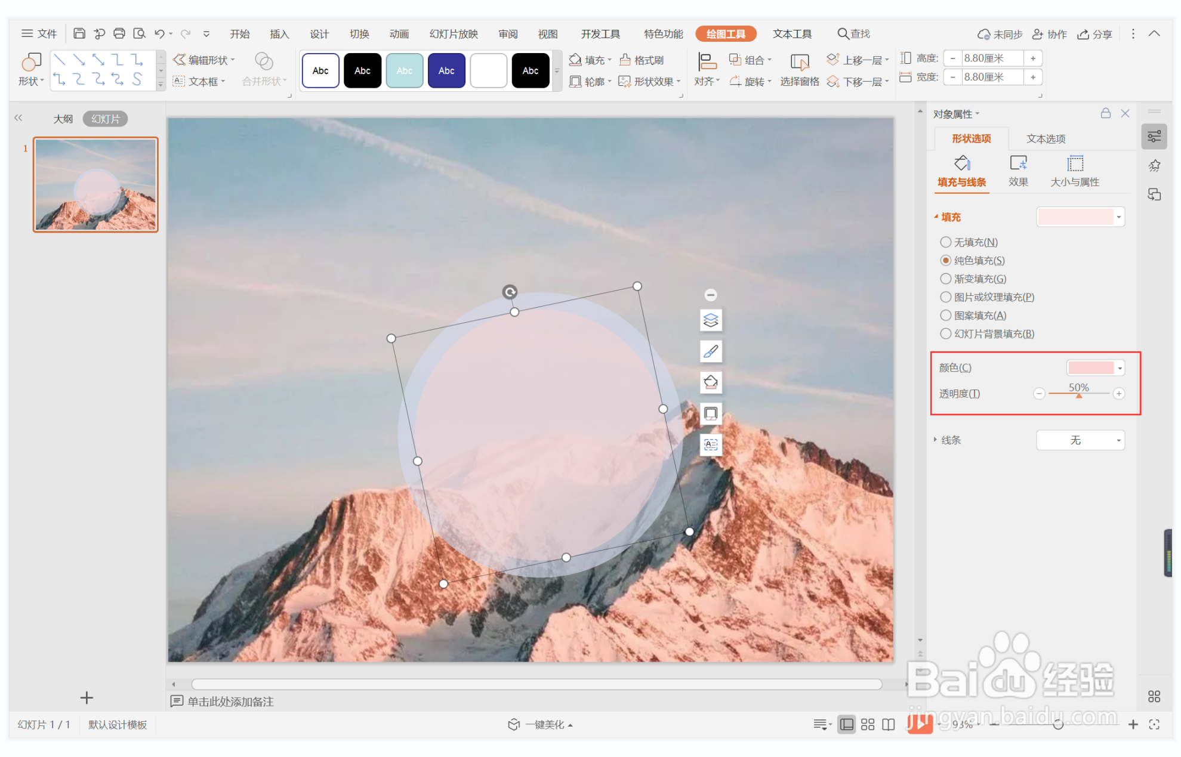Click the print icon in quick toolbar

click(119, 33)
